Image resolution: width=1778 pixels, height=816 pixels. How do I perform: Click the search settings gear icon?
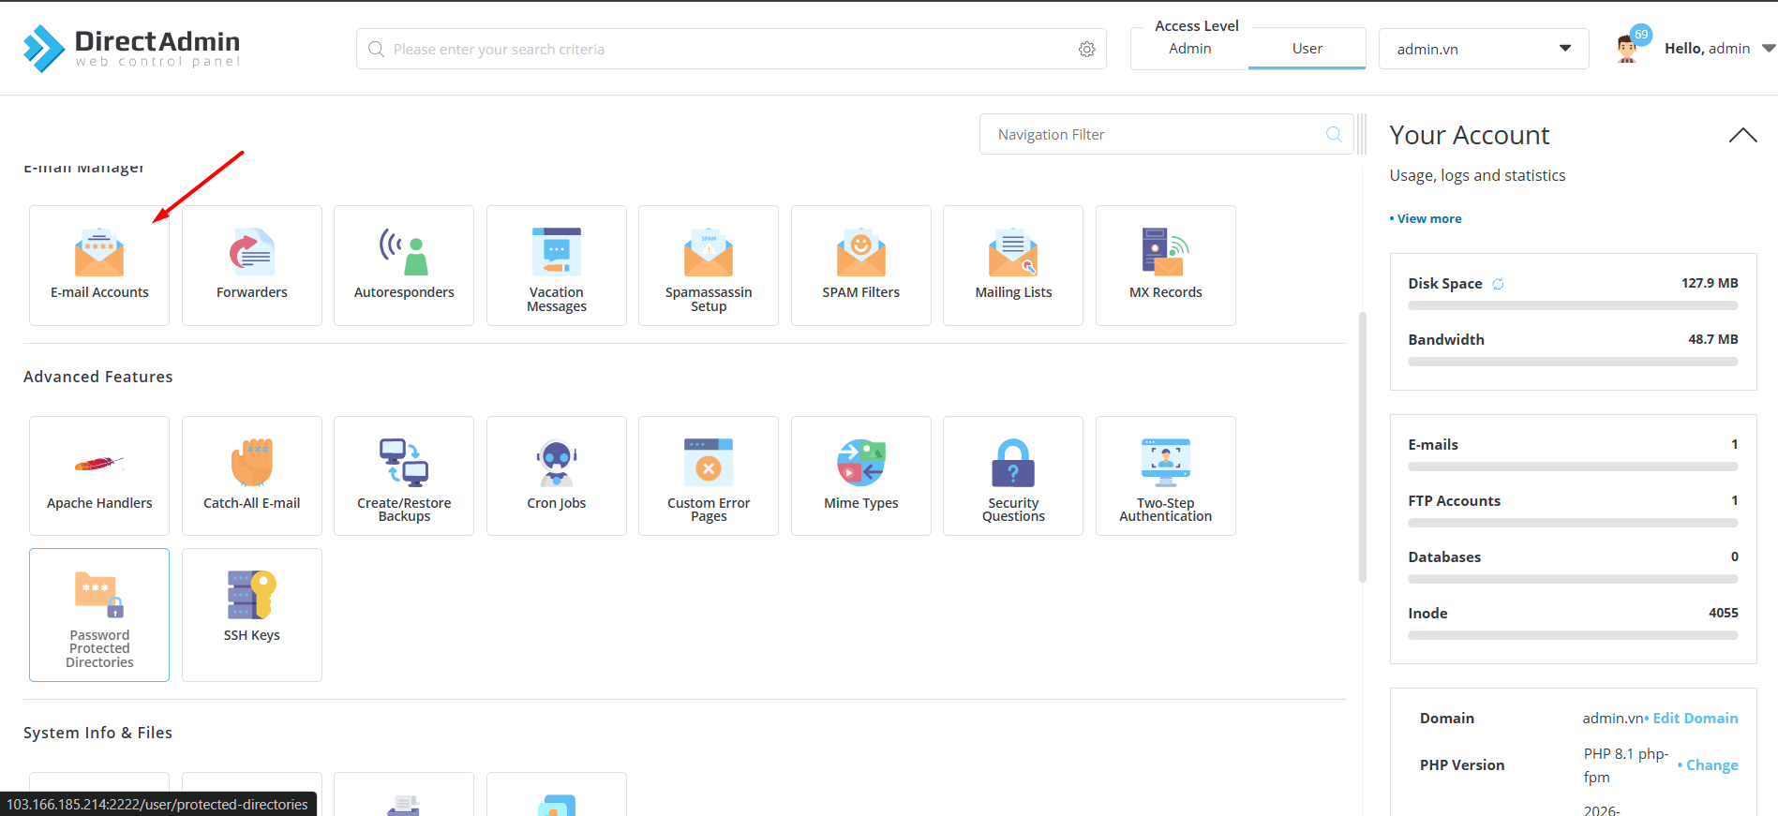pos(1086,50)
